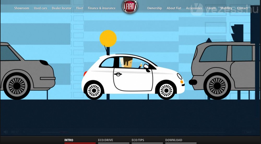Select the DOWNLOAD tab
The image size is (261, 144).
pyautogui.click(x=174, y=140)
